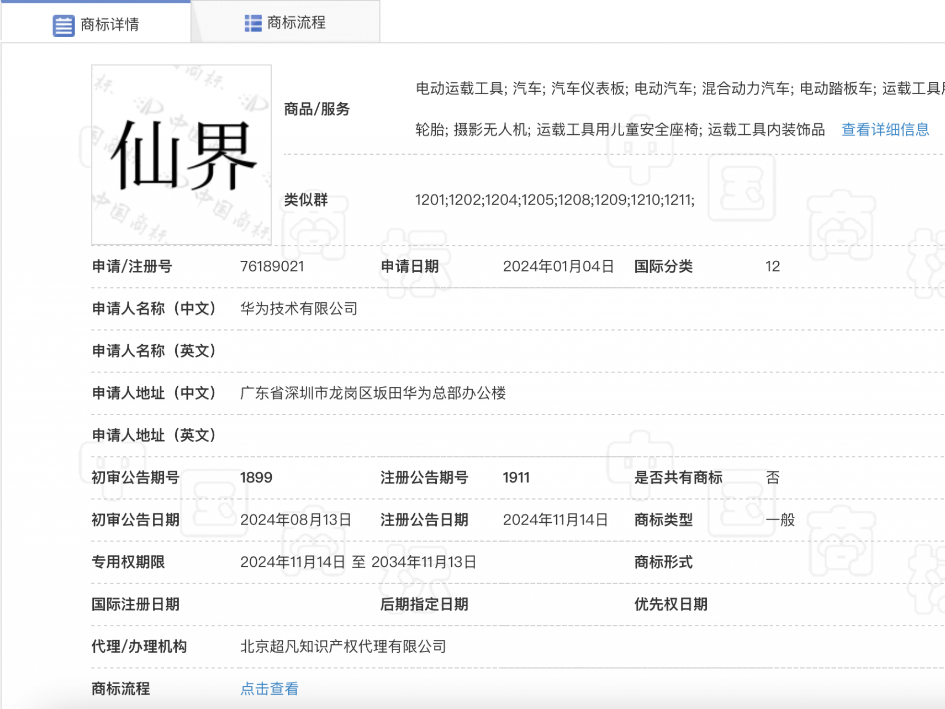Click the 申请人名称（中文） label
The width and height of the screenshot is (945, 709).
pos(154,308)
